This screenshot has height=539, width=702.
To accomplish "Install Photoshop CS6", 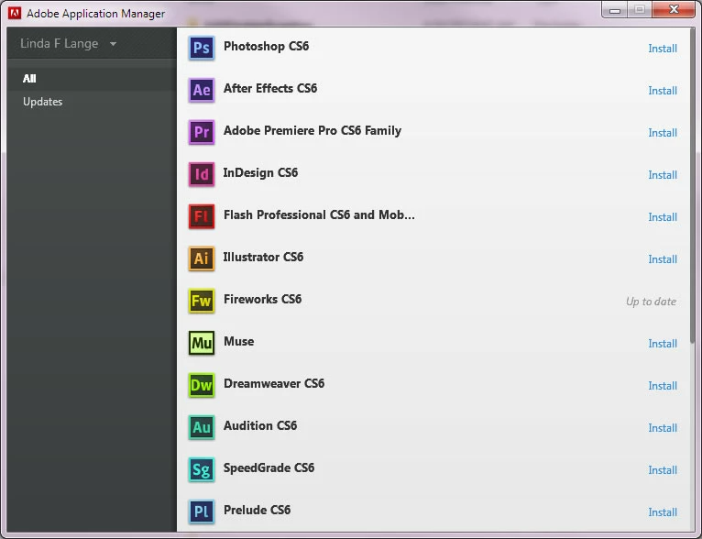I will tap(663, 49).
